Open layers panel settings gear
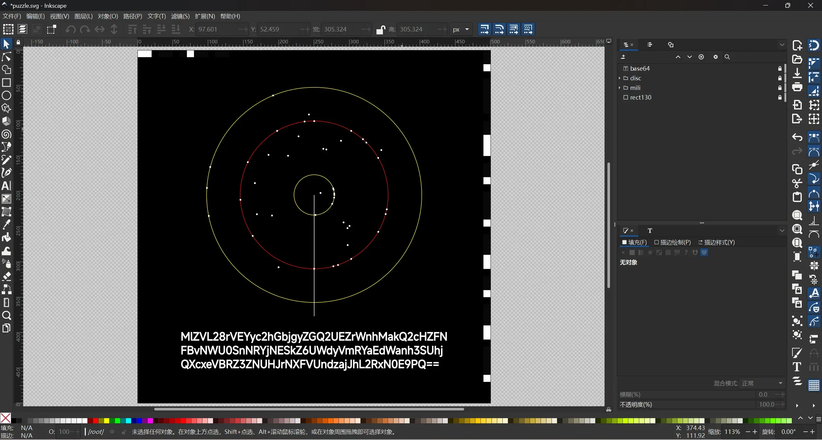 tap(715, 57)
